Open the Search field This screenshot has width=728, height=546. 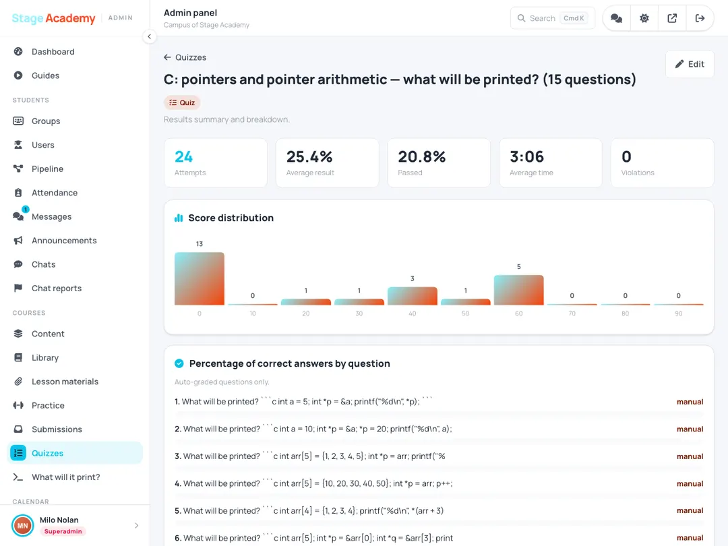[553, 18]
